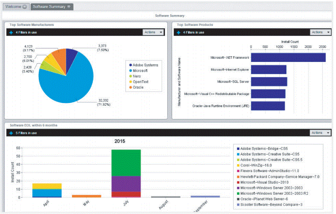Click Flexera Software~AdminStudio~11.0 legend entry
Viewport: 336px width, 214px height.
268,171
